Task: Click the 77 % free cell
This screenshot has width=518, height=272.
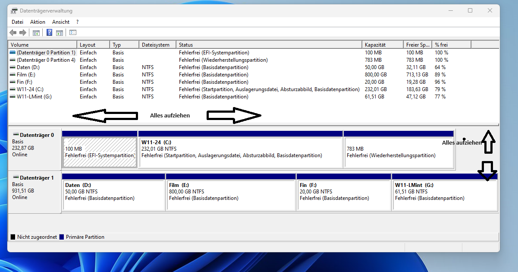Action: 440,97
